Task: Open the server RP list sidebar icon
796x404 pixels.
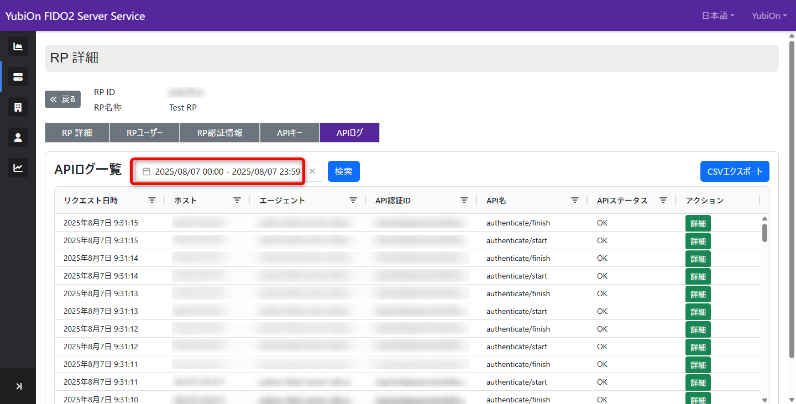Action: [x=18, y=77]
